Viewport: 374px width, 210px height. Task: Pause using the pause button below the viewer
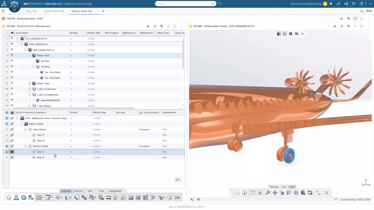coord(198,199)
